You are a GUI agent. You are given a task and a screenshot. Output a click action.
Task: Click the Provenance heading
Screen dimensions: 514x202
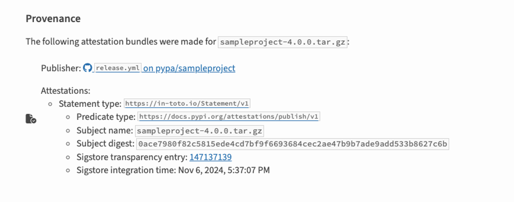click(53, 19)
